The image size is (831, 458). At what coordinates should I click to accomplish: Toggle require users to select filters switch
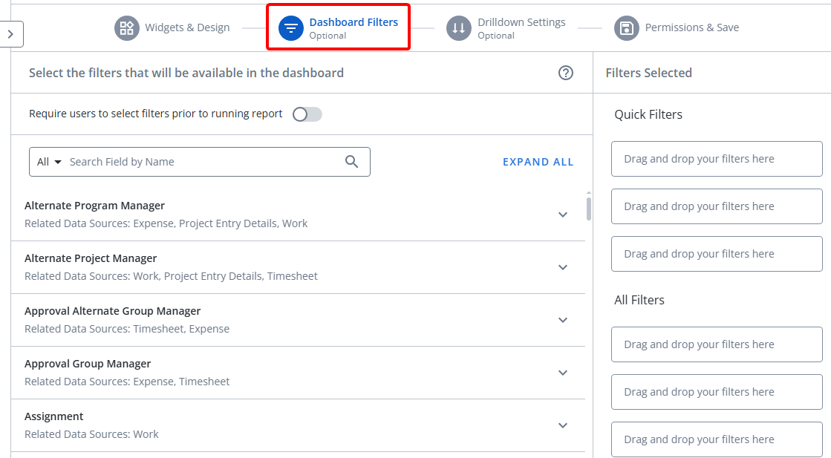point(307,114)
